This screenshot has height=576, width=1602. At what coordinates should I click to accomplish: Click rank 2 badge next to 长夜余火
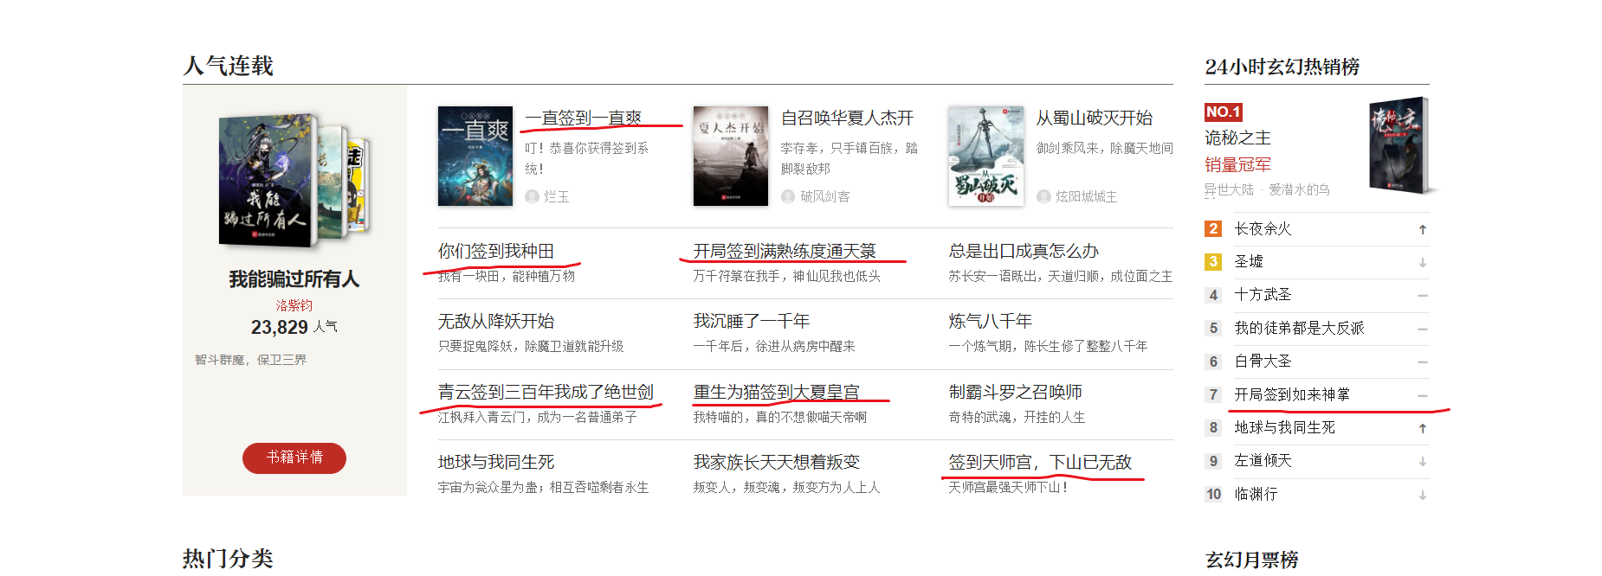[1213, 228]
